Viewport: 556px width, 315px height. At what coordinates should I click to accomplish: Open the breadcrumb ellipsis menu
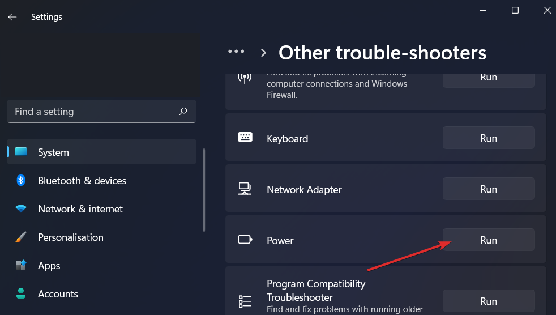[236, 52]
